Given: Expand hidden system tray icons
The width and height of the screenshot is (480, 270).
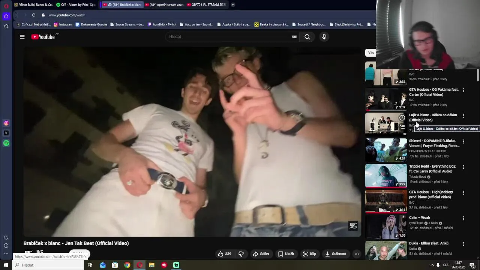Looking at the screenshot, I should tap(432, 265).
